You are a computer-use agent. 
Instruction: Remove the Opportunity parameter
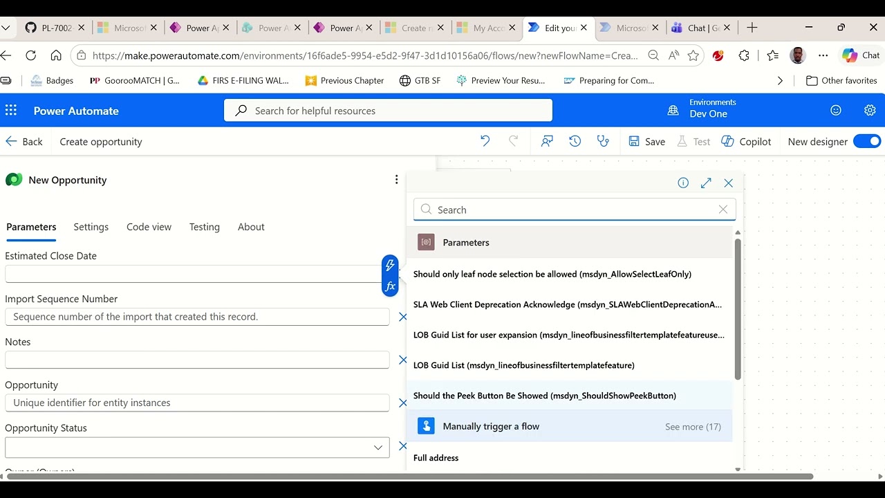[403, 403]
